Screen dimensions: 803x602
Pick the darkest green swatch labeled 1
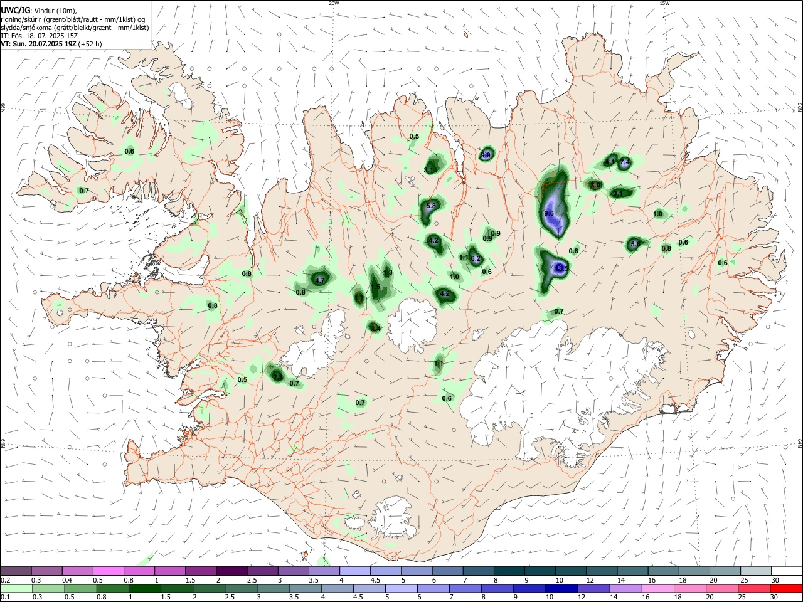[x=144, y=588]
